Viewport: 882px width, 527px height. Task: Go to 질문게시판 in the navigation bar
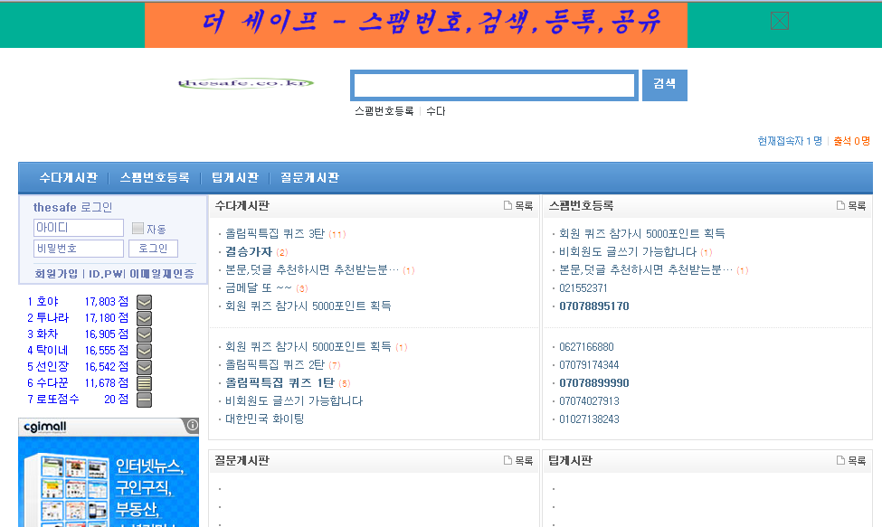coord(309,178)
